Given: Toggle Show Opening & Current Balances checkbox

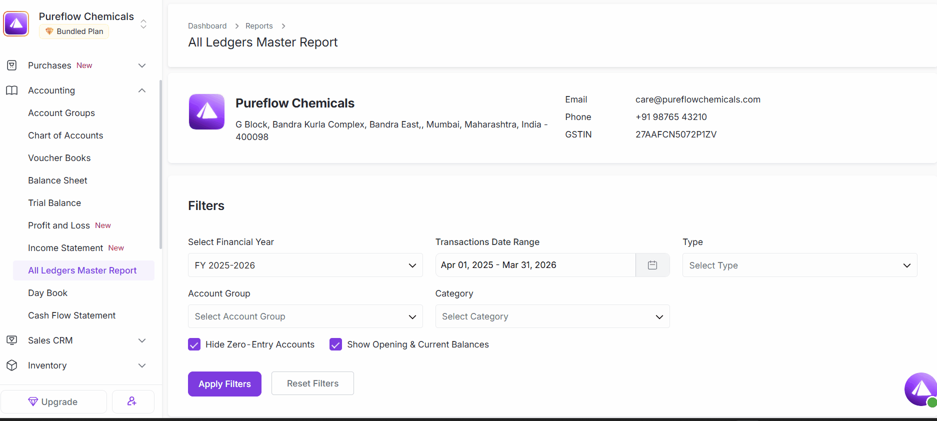Looking at the screenshot, I should [335, 344].
